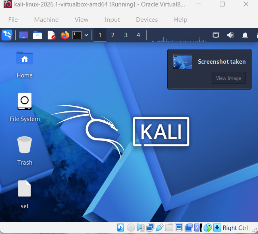The height and width of the screenshot is (234, 258).
Task: Click the display settings status icon
Action: click(x=179, y=228)
